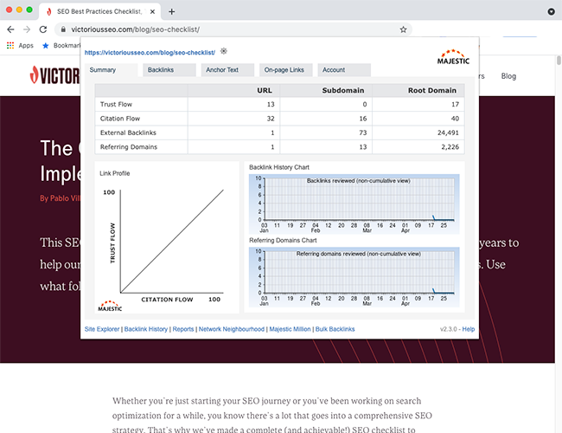Click the Majestic logo in Link Profile chart

click(x=110, y=304)
